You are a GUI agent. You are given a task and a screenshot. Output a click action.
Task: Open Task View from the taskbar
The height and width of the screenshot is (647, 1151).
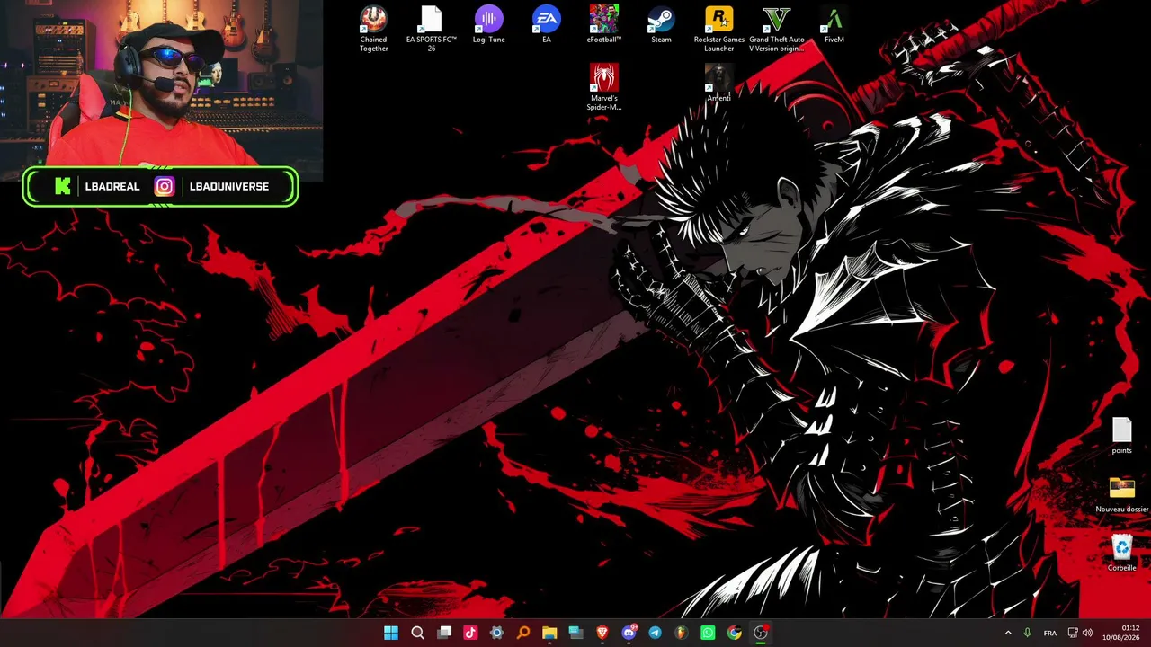tap(444, 633)
